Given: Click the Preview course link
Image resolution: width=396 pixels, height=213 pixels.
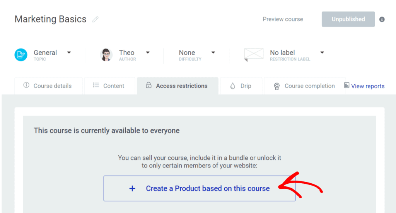Looking at the screenshot, I should point(283,19).
